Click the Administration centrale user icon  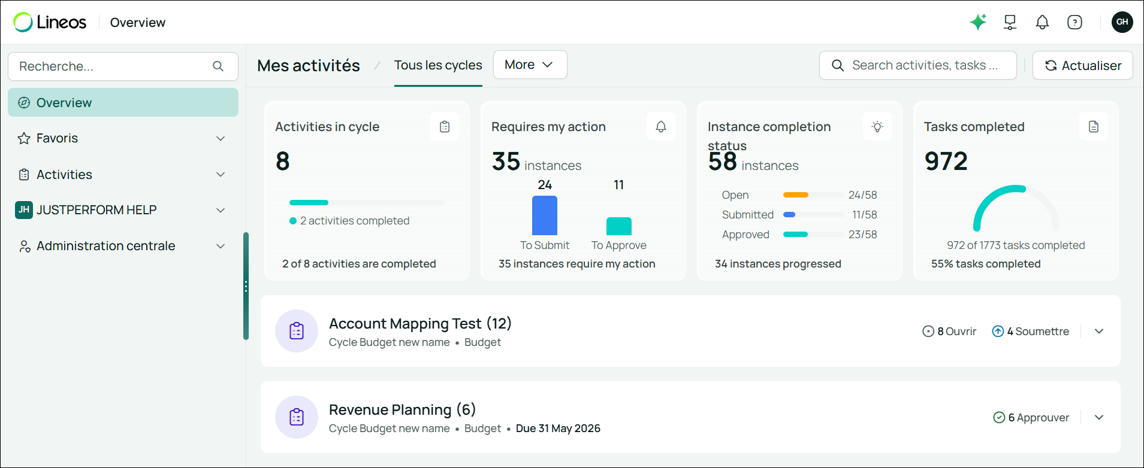click(x=24, y=246)
